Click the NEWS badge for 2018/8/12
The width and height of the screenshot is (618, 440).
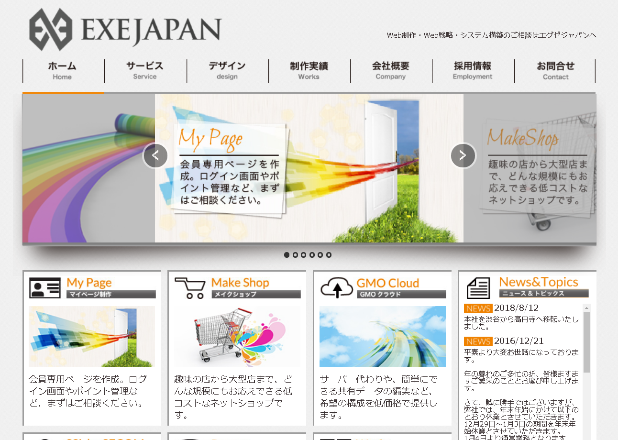click(x=478, y=308)
